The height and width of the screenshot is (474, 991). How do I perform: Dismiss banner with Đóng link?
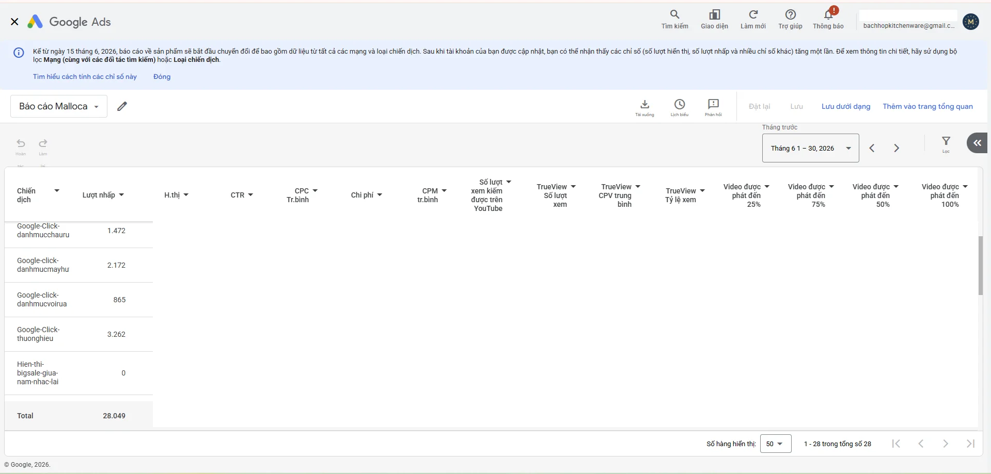click(x=162, y=76)
